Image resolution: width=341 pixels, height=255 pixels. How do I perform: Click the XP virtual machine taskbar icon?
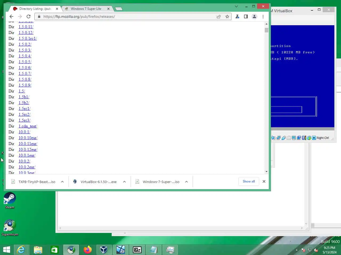tap(121, 250)
